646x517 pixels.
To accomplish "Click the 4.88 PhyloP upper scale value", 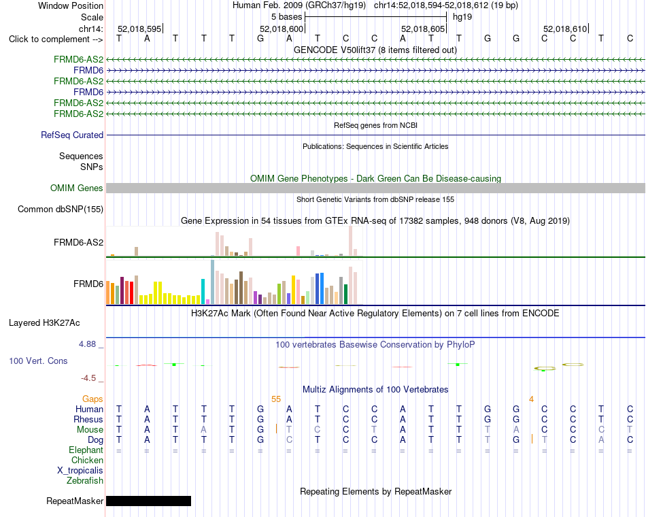I will pos(87,344).
